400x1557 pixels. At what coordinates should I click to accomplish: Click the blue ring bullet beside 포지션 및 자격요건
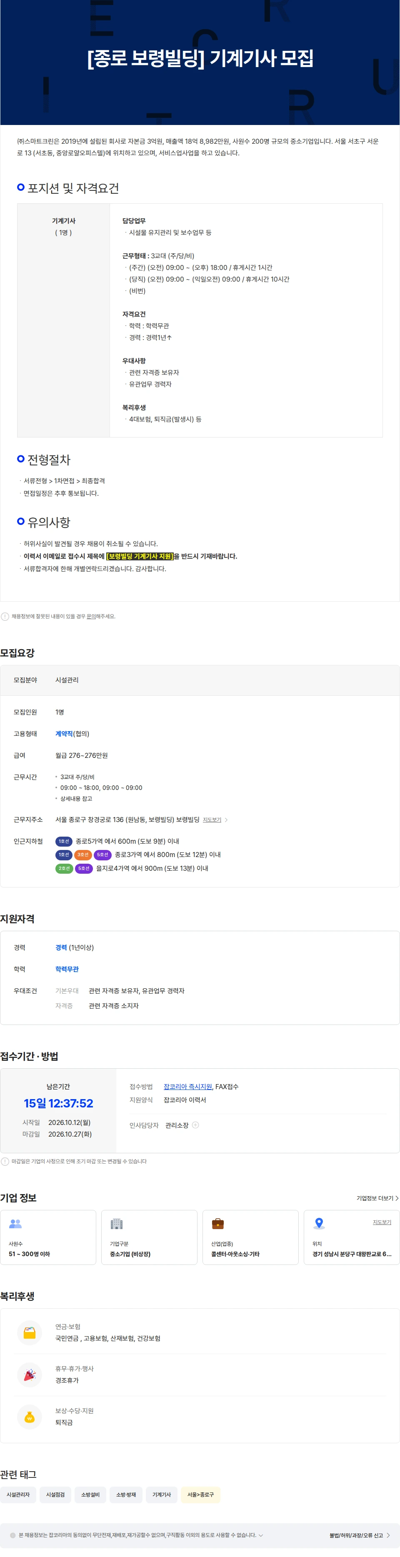pos(20,187)
